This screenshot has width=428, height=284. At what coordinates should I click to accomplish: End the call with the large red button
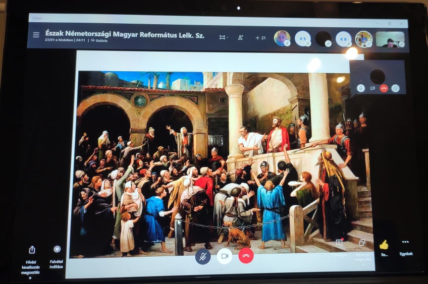click(246, 256)
